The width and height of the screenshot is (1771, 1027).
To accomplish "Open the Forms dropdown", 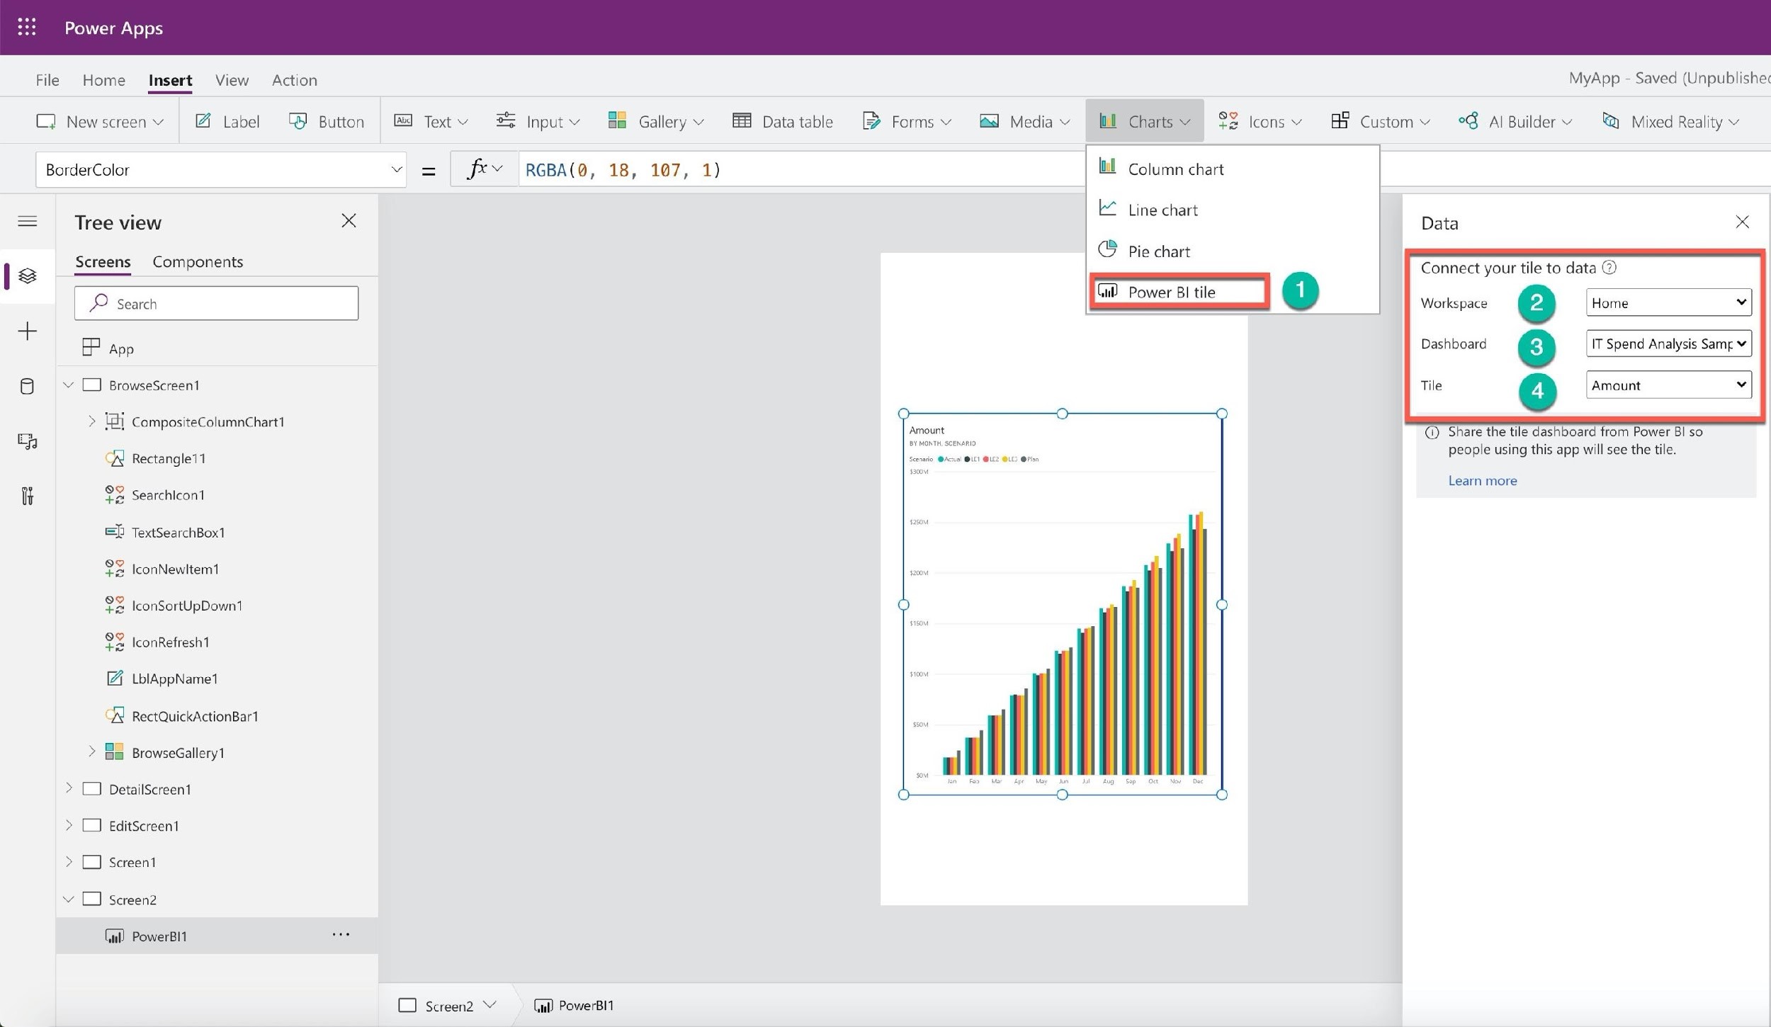I will (907, 122).
